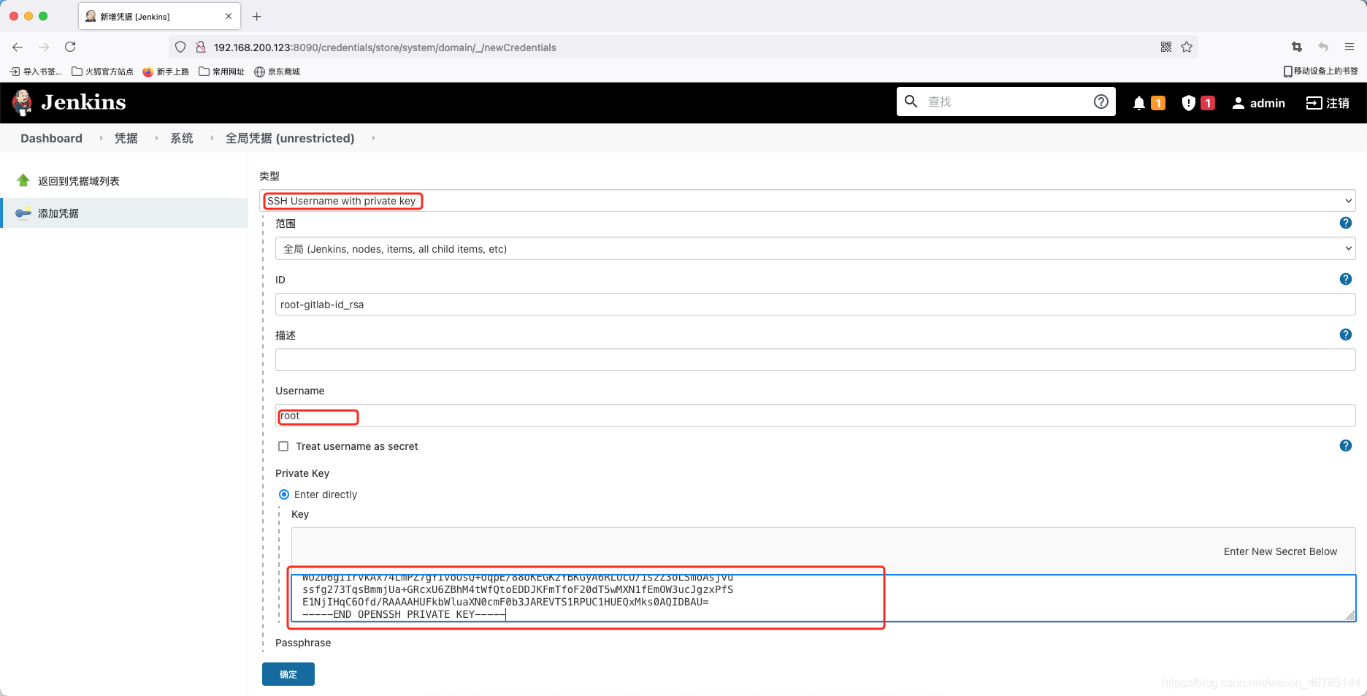Image resolution: width=1367 pixels, height=696 pixels.
Task: Reload the page with refresh icon
Action: coord(70,47)
